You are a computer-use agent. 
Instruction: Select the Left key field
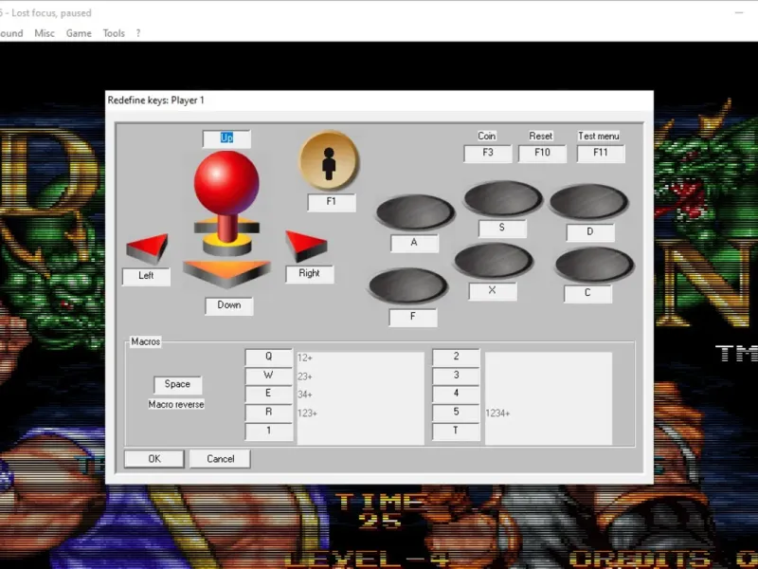pos(146,276)
